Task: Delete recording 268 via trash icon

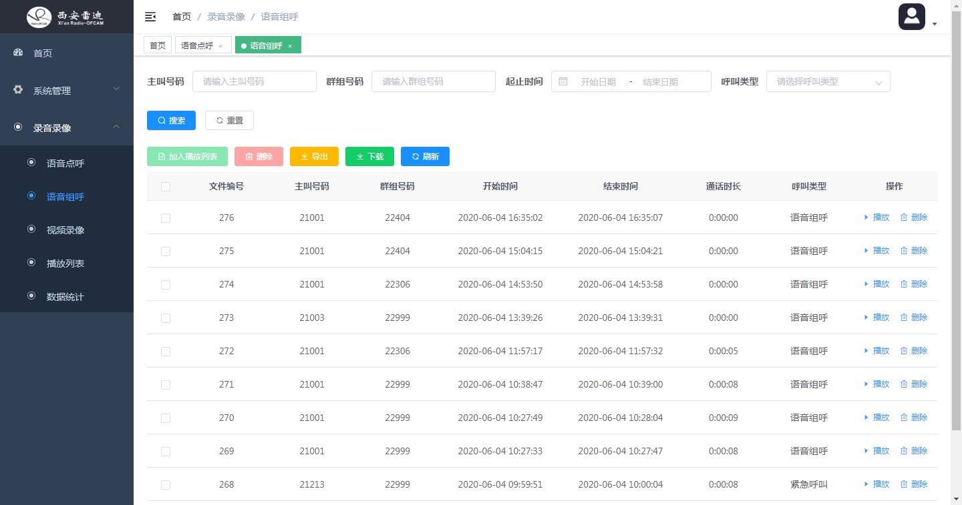Action: (x=914, y=484)
